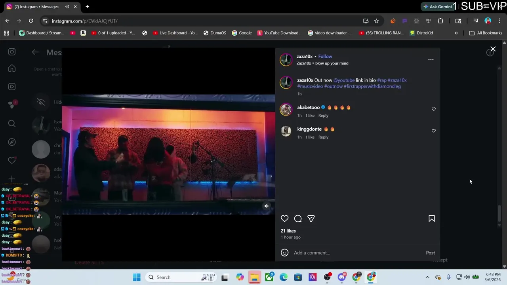
Task: Save post with the bookmark icon
Action: click(x=432, y=218)
